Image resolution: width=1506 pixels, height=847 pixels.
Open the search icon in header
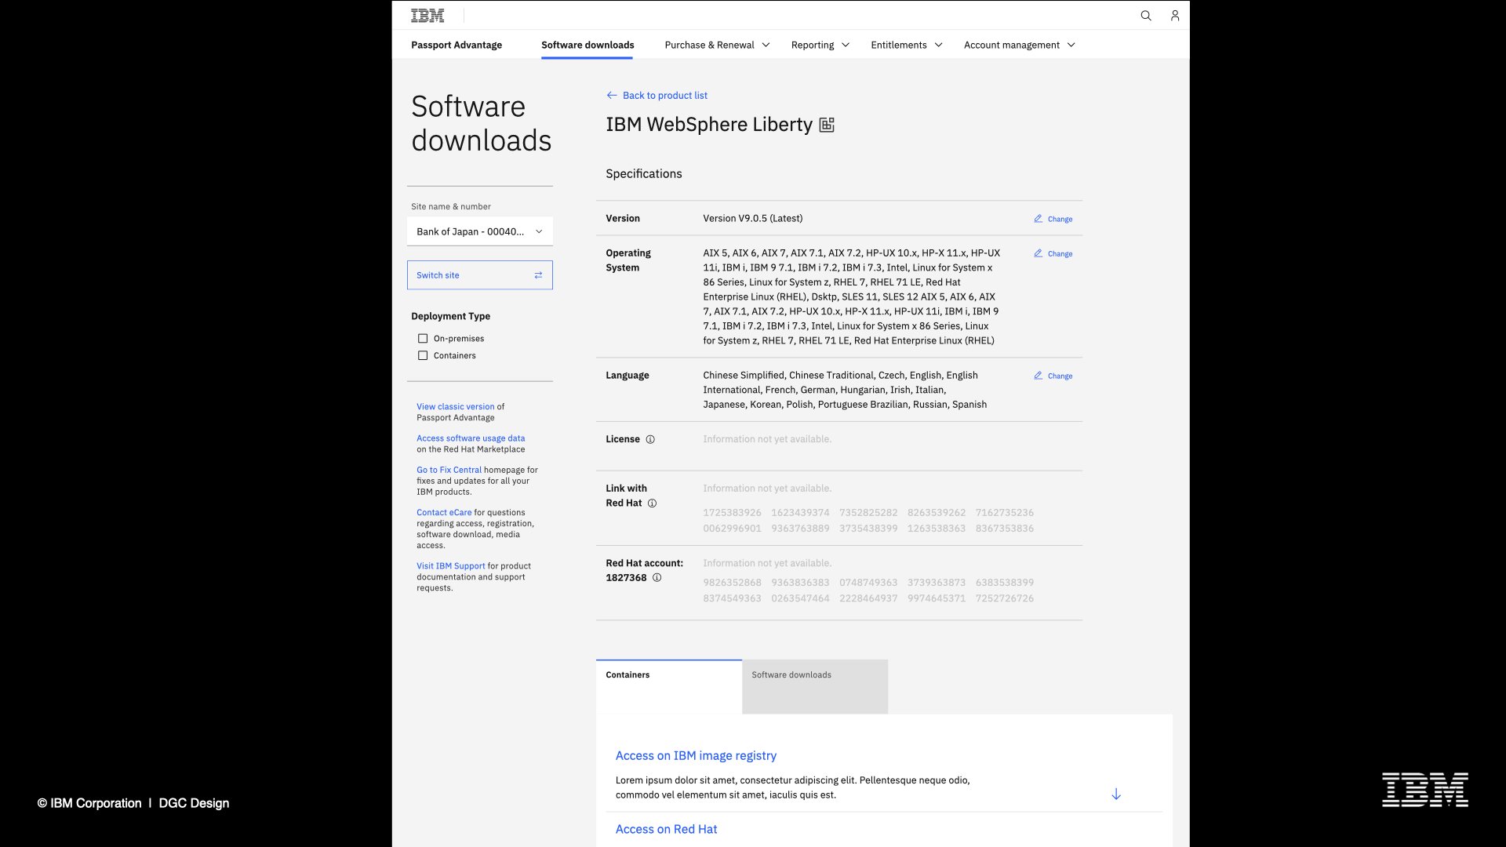(x=1146, y=15)
